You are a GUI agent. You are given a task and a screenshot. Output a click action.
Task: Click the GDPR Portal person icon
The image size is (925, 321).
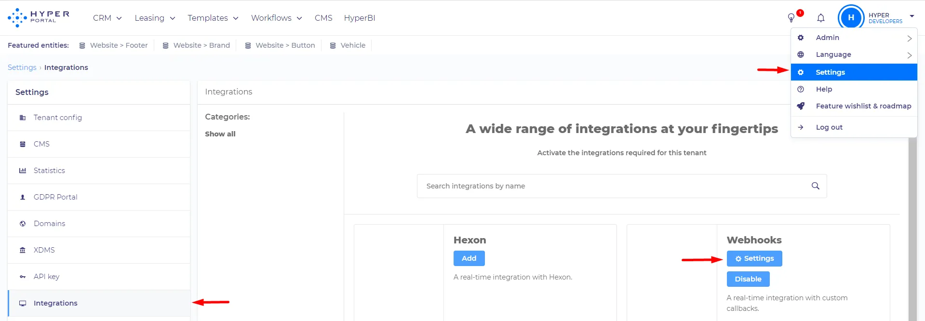pos(23,197)
